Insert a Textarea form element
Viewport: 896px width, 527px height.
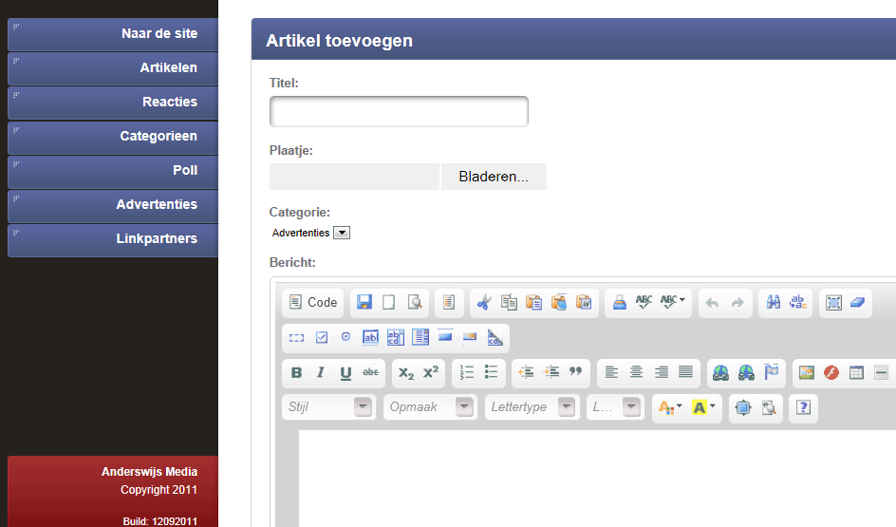(x=396, y=338)
